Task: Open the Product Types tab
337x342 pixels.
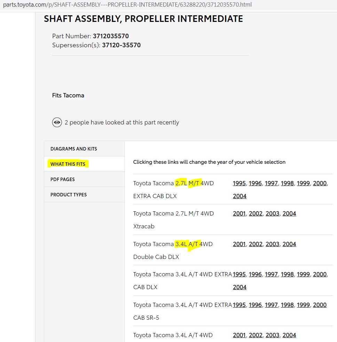Action: 84,195
